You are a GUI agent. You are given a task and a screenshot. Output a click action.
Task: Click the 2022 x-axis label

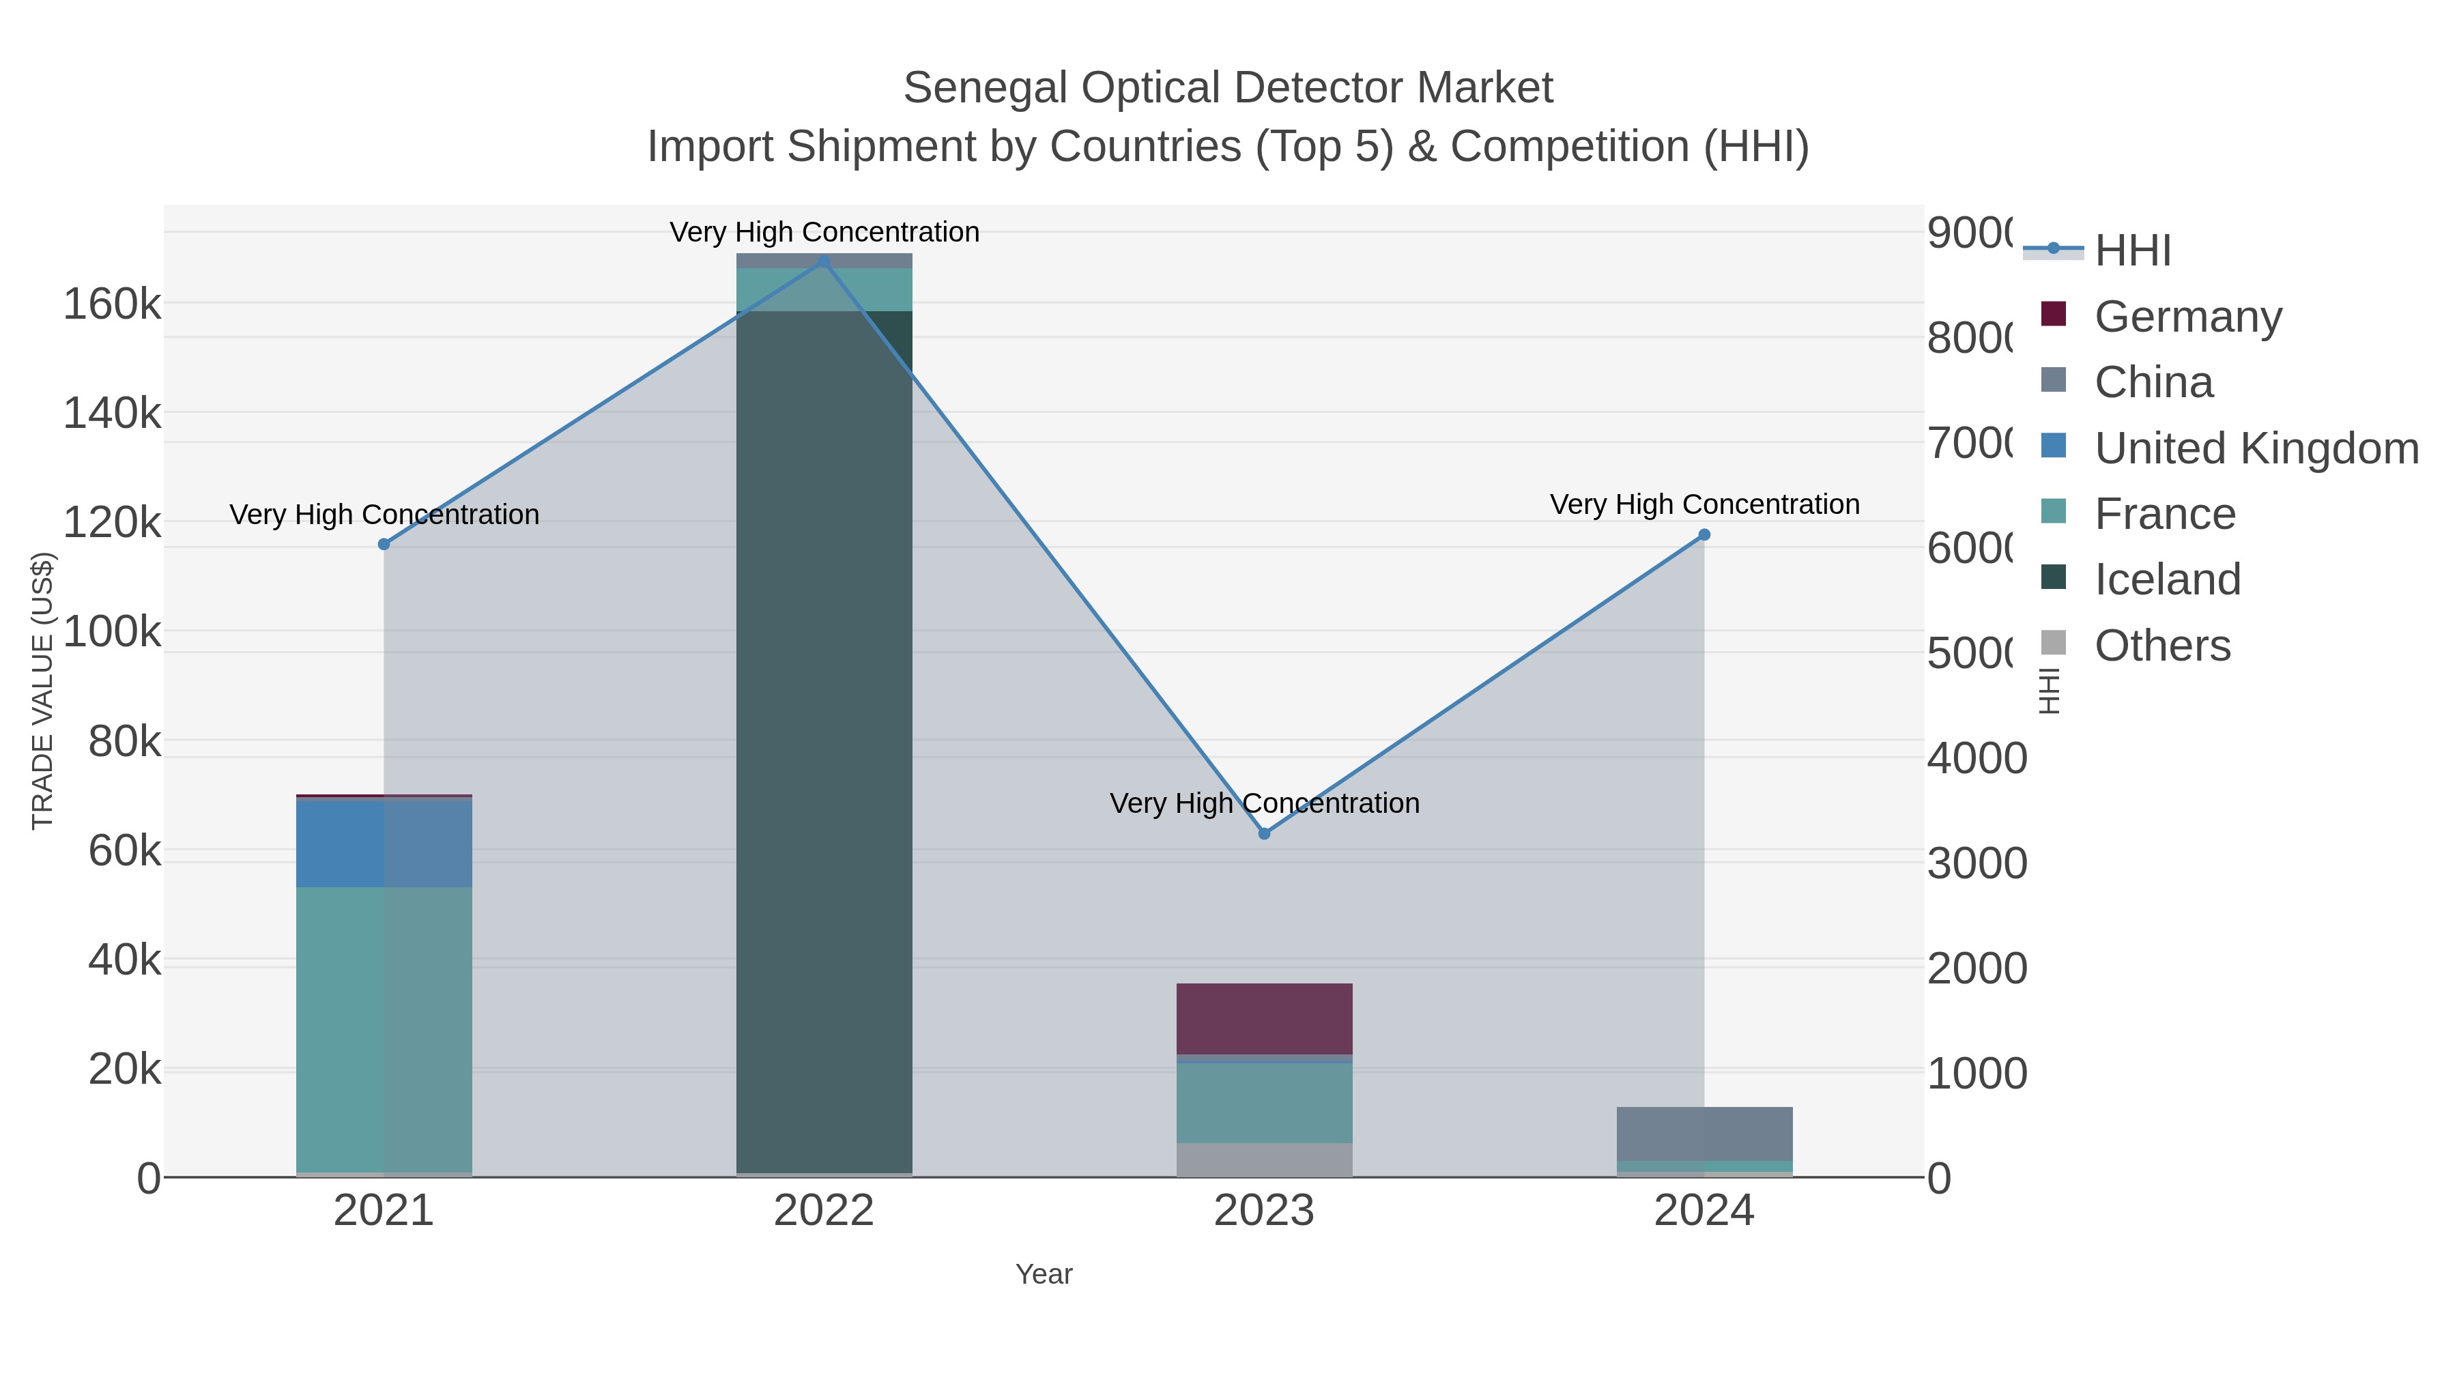[x=824, y=1211]
